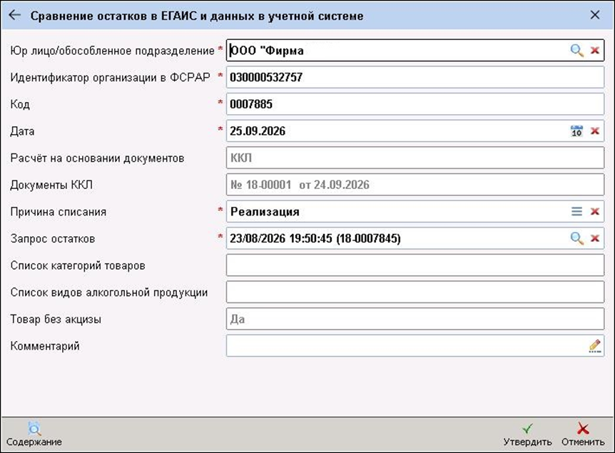Edit Комментарий with the pencil icon
Screen dimensions: 615x453
click(x=594, y=345)
